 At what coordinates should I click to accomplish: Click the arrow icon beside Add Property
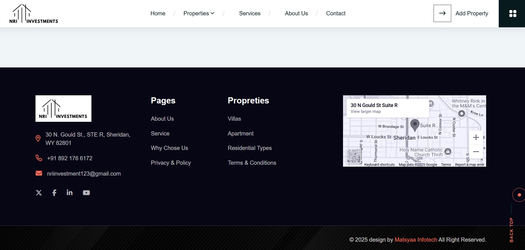pos(442,13)
